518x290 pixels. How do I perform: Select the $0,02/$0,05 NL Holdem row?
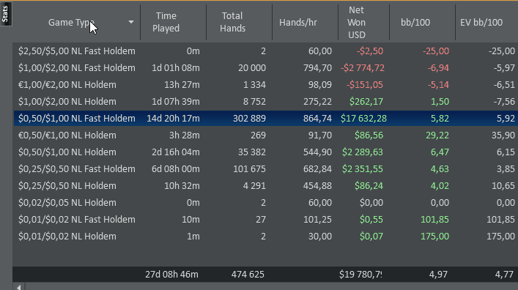266,202
